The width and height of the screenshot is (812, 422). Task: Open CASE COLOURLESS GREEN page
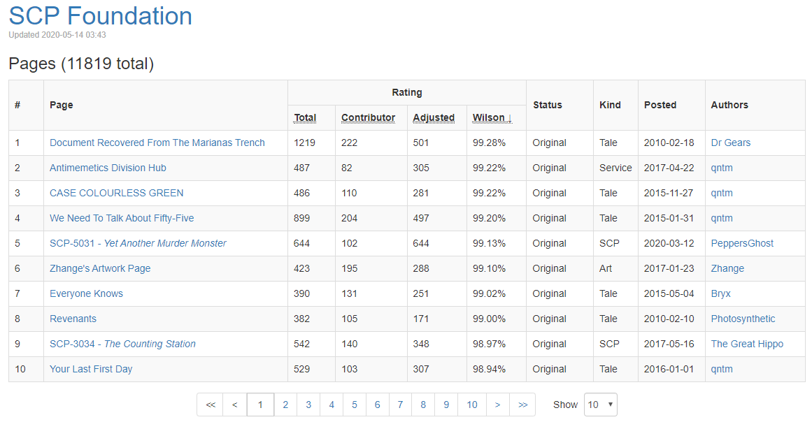tap(117, 193)
